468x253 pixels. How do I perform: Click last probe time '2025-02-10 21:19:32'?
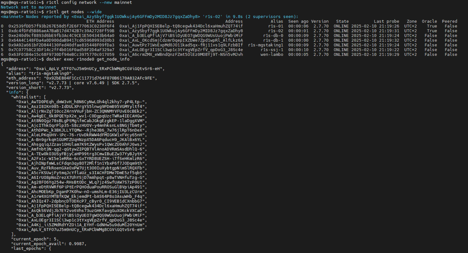[375, 40]
